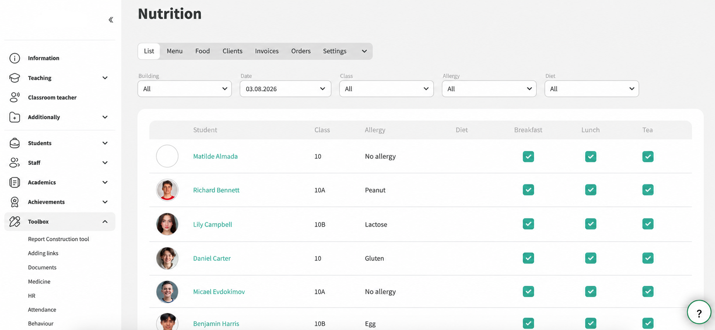Open Report Construction tool in Toolbox
This screenshot has height=330, width=715.
[x=58, y=239]
